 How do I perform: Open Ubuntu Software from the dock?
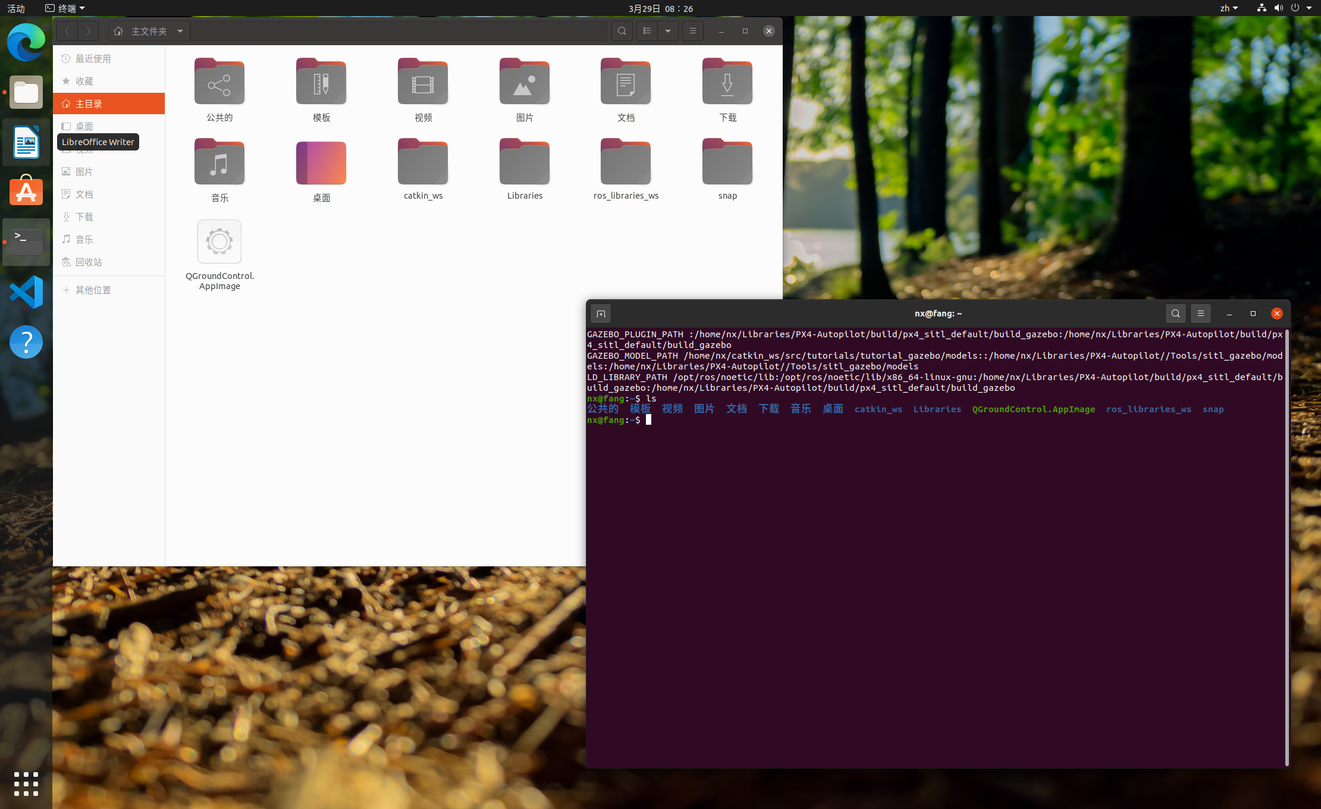(x=26, y=192)
